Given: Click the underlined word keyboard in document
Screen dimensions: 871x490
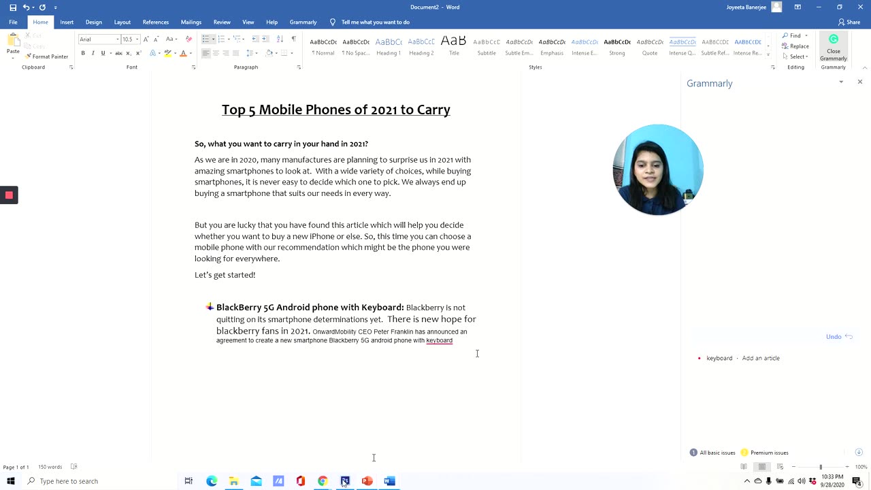Looking at the screenshot, I should point(440,340).
